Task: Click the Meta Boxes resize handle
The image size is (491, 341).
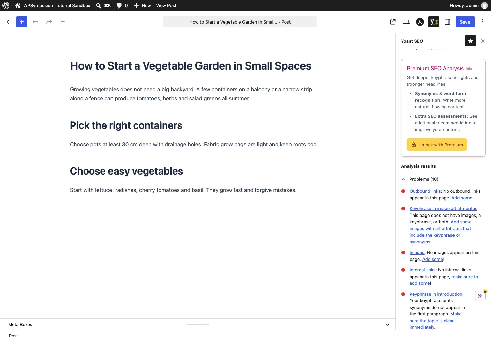Action: tap(198, 324)
